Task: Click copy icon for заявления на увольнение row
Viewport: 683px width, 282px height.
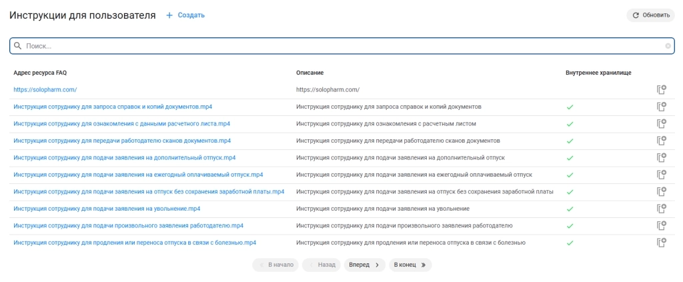Action: pyautogui.click(x=662, y=209)
